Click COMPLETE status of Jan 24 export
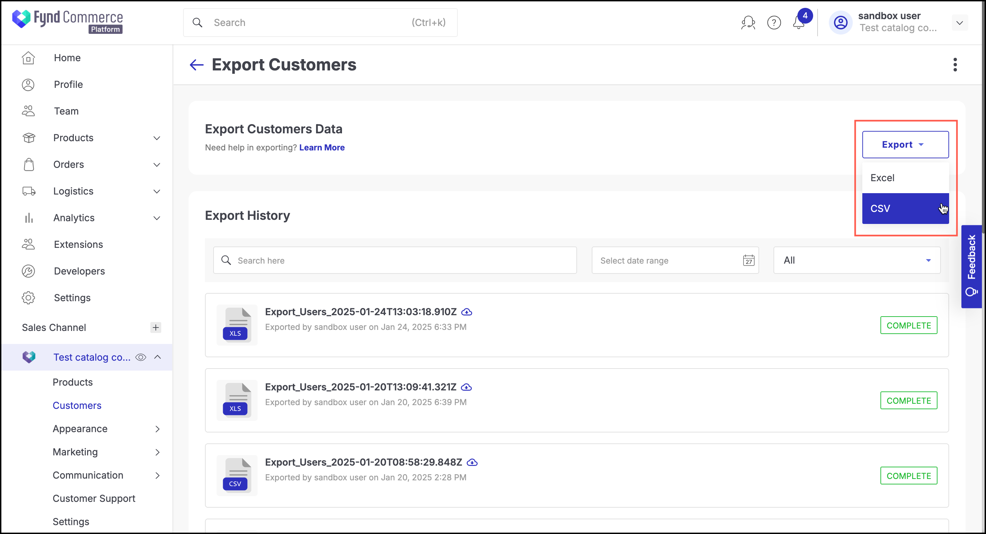 909,325
